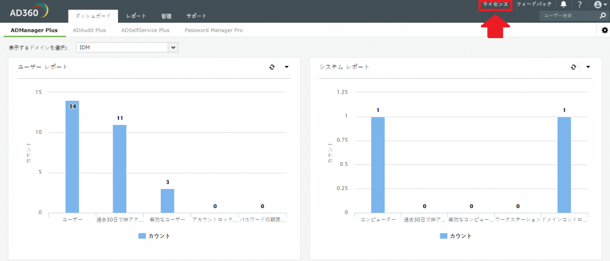Select the Password Manager Pro tab
Viewport: 610px width, 261px height.
pos(213,30)
